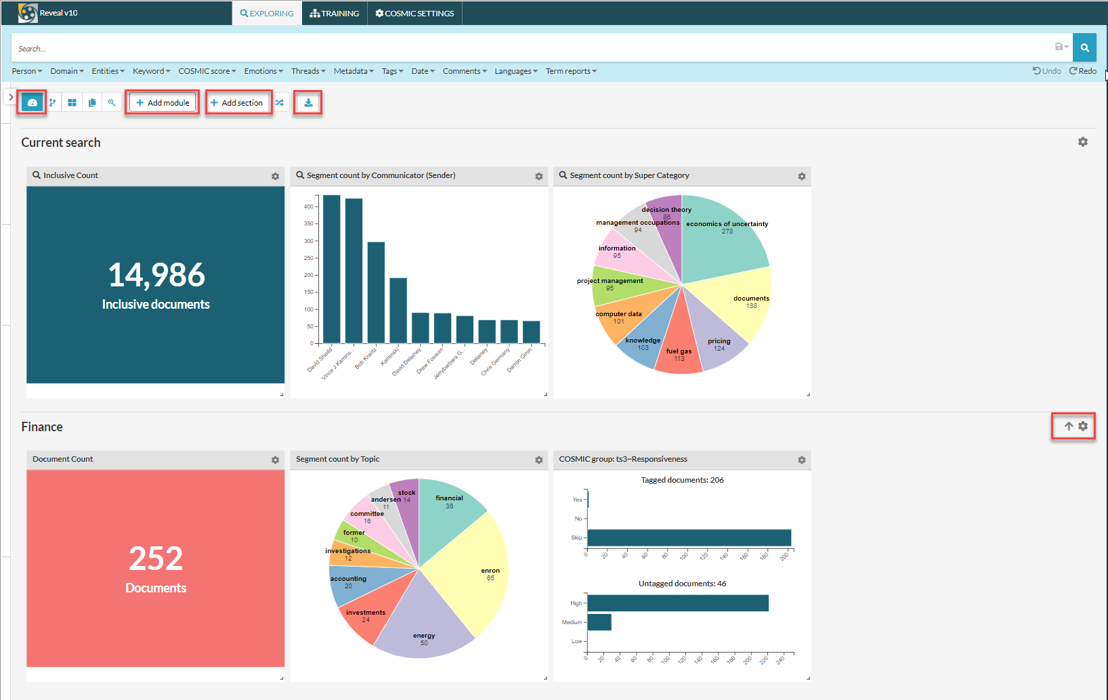Open the Term reports dropdown
The image size is (1108, 700).
point(571,71)
